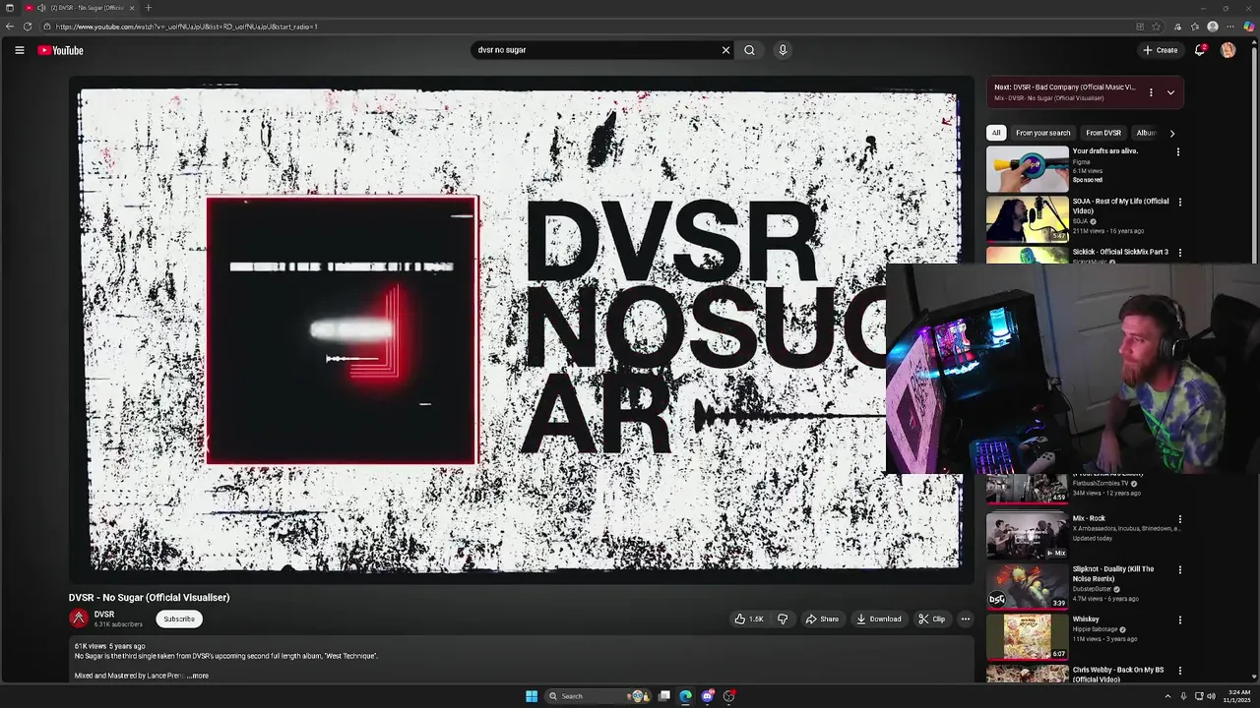
Task: Open the DVSR channel avatar
Action: (x=79, y=619)
